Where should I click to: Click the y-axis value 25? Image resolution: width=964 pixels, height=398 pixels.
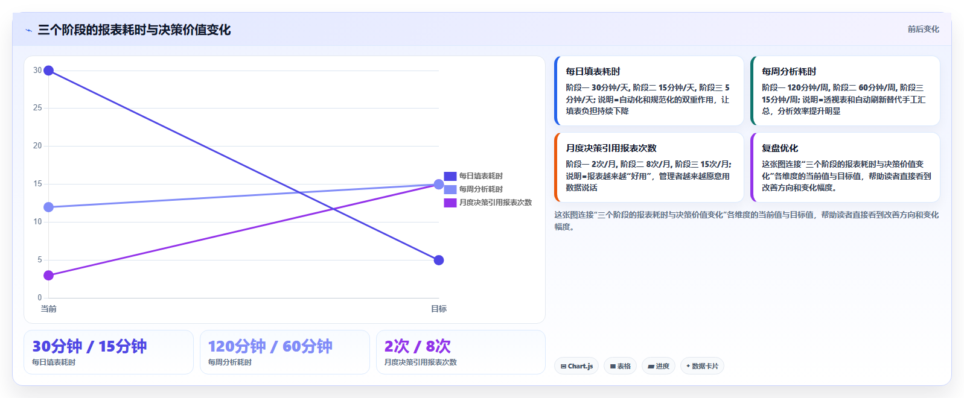pos(37,108)
